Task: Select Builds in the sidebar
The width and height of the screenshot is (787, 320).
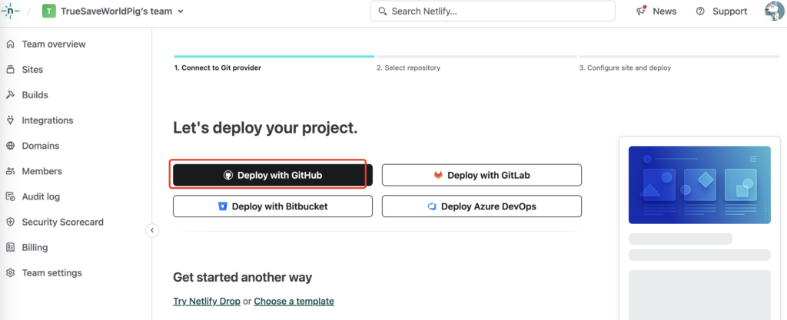Action: pos(35,95)
